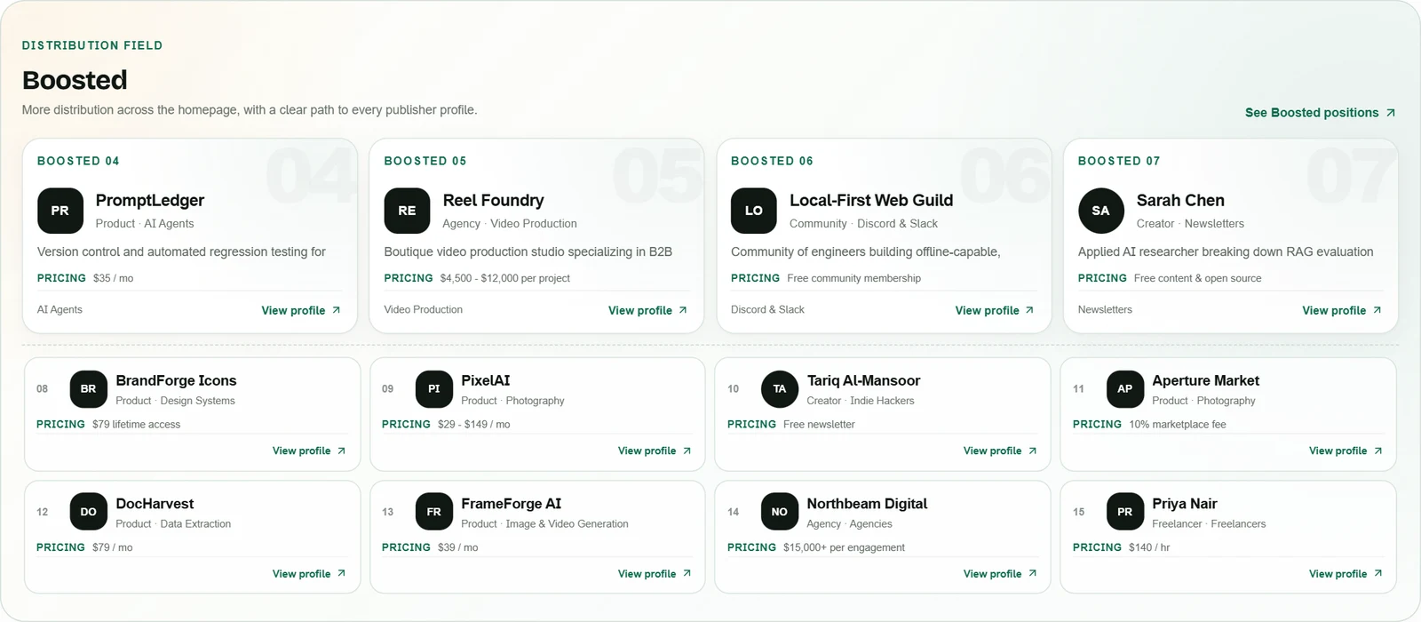1421x622 pixels.
Task: Click the TA round avatar for Tariq Al-Mansoor
Action: point(779,389)
